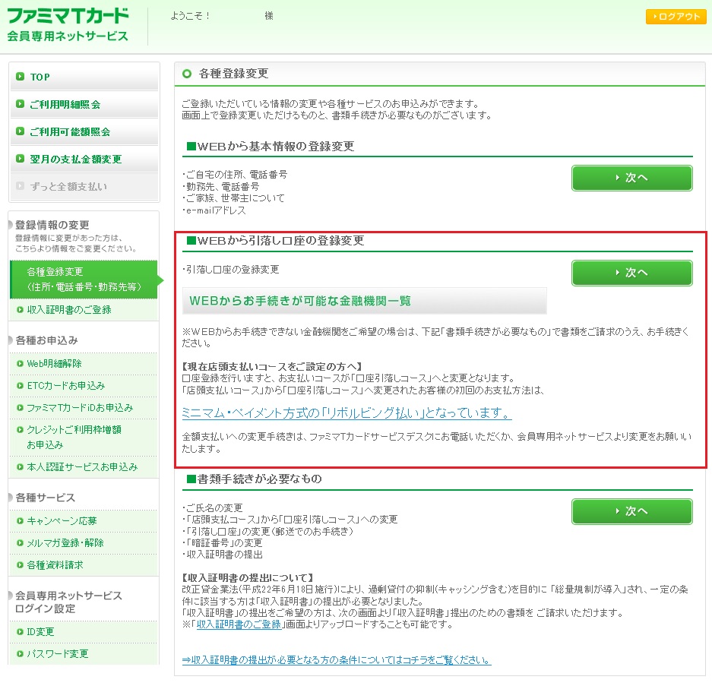Open WEBからお手続きが可能な金融機関一覧 banner

[364, 301]
